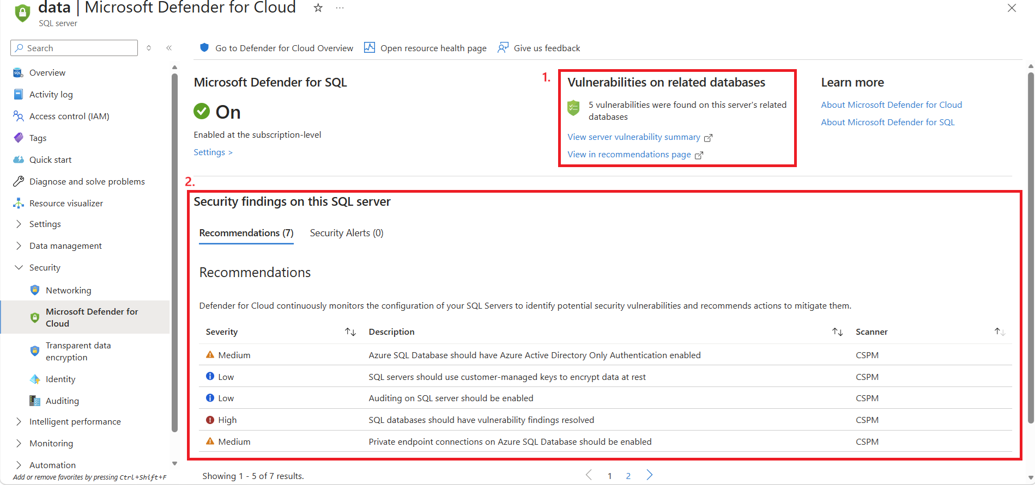Click the Medium warning icon in the Active Directory row
The height and width of the screenshot is (485, 1035).
(210, 355)
